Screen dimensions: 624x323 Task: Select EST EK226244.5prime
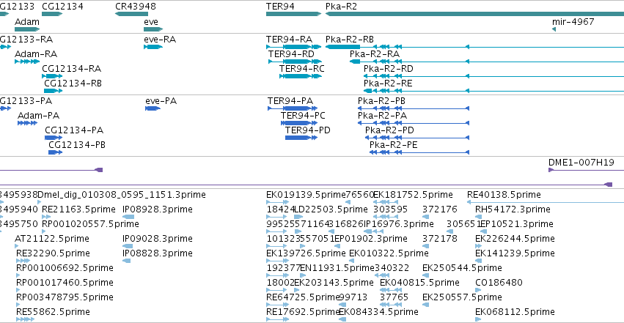pos(479,246)
